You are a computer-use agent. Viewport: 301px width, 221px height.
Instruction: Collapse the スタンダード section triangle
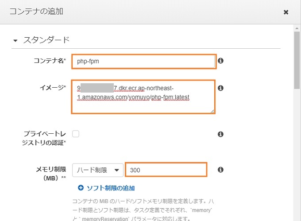tap(15, 40)
